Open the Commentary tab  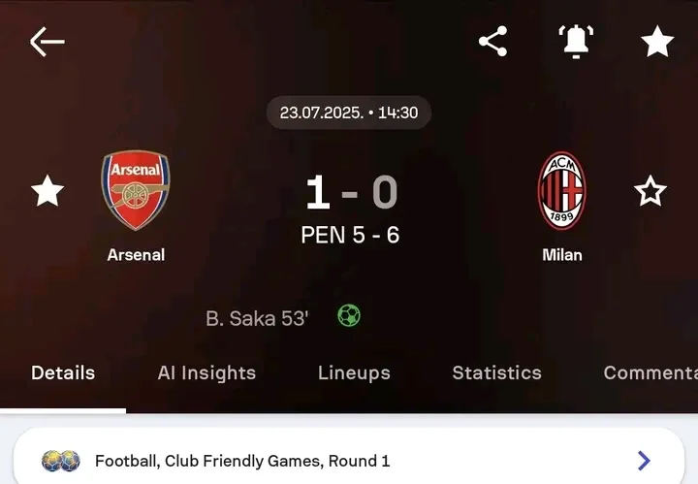pyautogui.click(x=650, y=373)
